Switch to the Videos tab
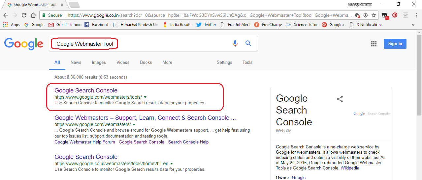Image resolution: width=422 pixels, height=180 pixels. pos(123,62)
